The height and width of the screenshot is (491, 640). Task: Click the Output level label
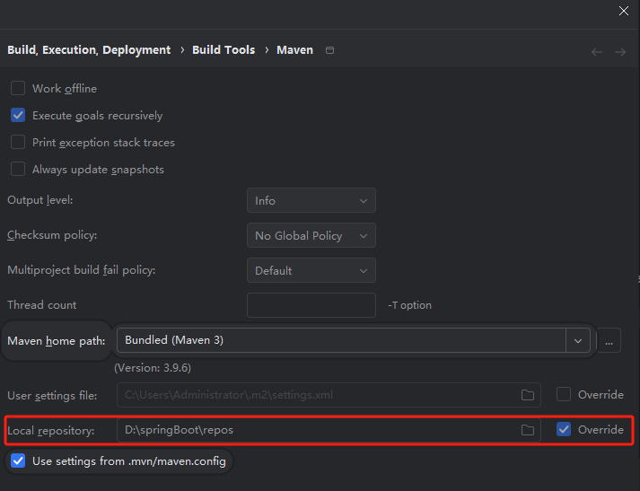[x=40, y=200]
